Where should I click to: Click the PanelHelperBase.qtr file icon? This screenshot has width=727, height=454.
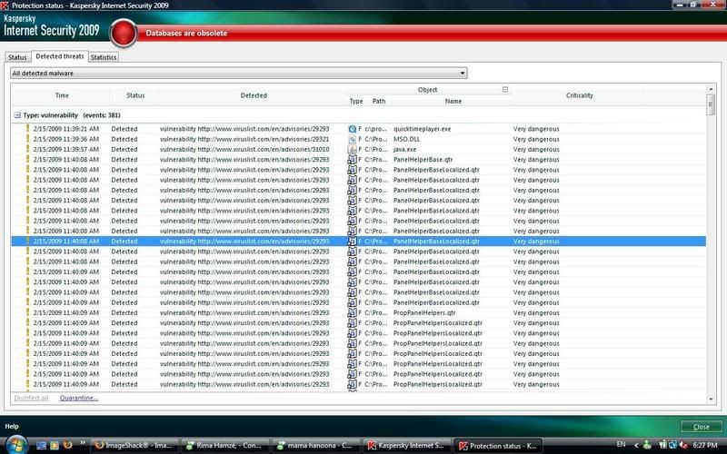353,159
